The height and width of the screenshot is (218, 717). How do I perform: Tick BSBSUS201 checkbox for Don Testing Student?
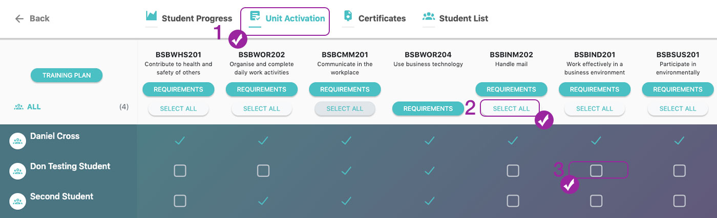(679, 171)
